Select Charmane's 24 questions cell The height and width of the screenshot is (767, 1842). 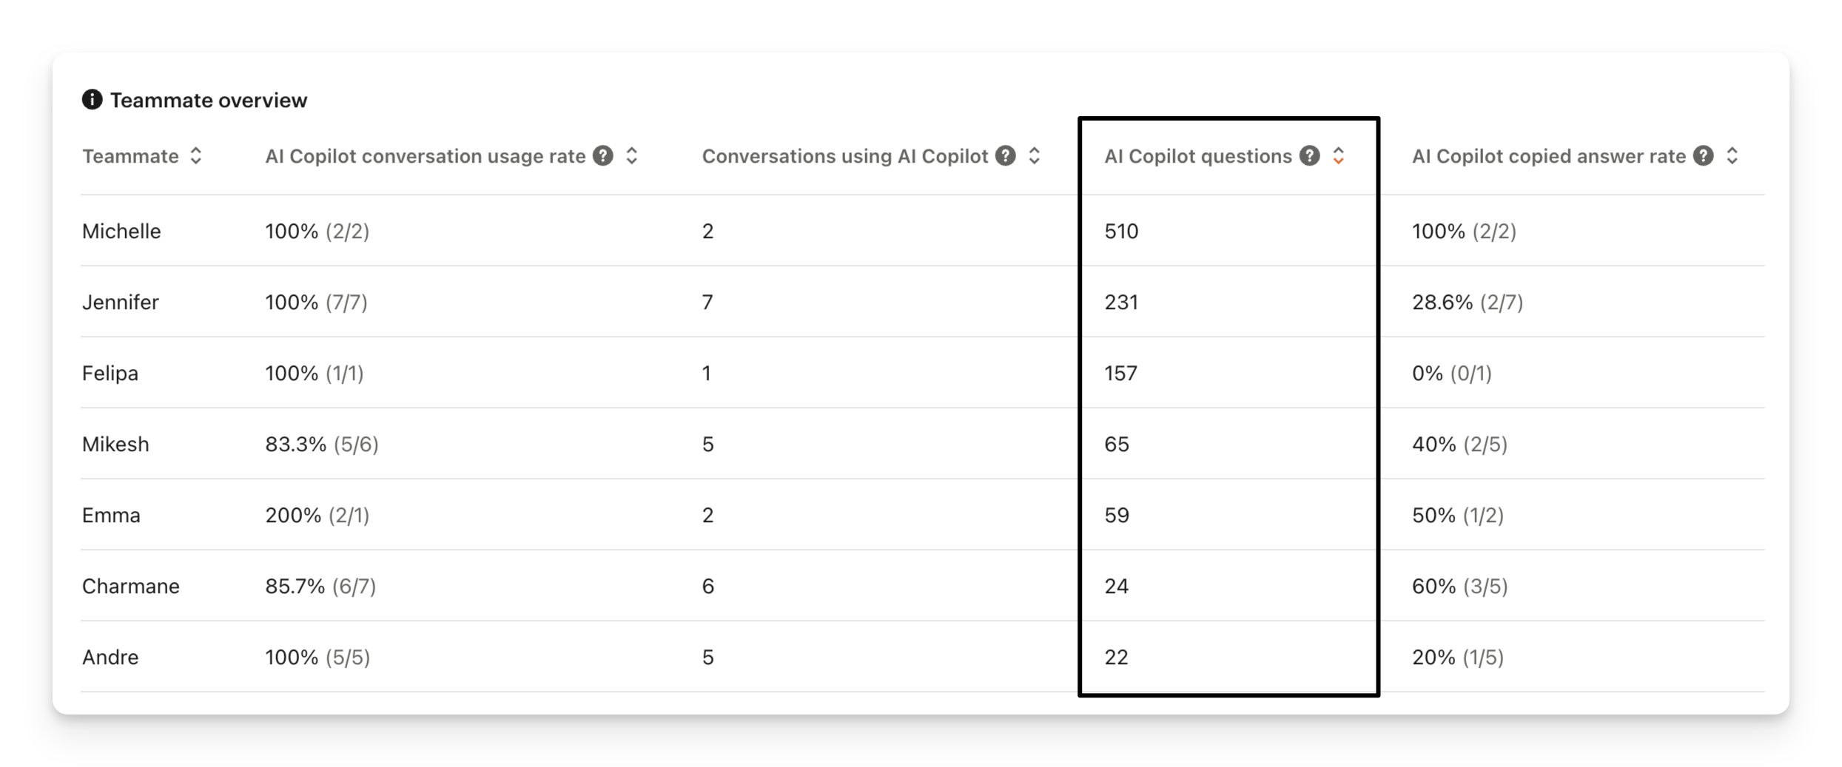click(1117, 587)
